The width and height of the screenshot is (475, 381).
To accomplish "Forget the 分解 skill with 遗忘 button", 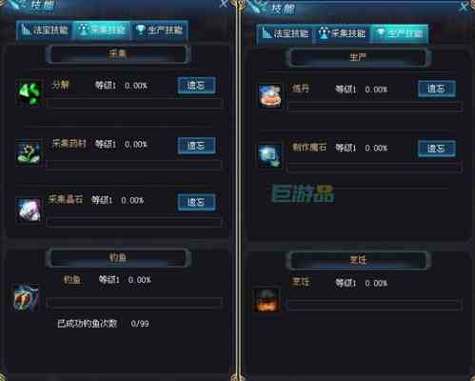I will click(196, 85).
